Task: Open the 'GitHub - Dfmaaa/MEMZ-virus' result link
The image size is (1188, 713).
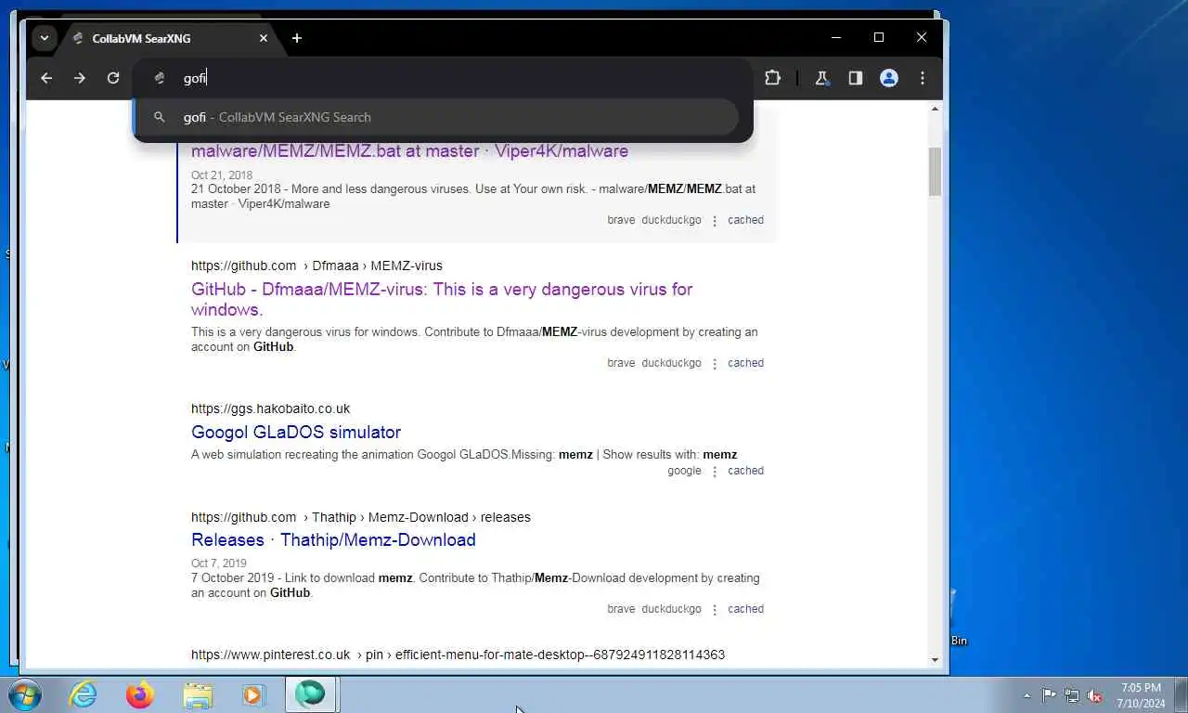Action: pos(442,299)
